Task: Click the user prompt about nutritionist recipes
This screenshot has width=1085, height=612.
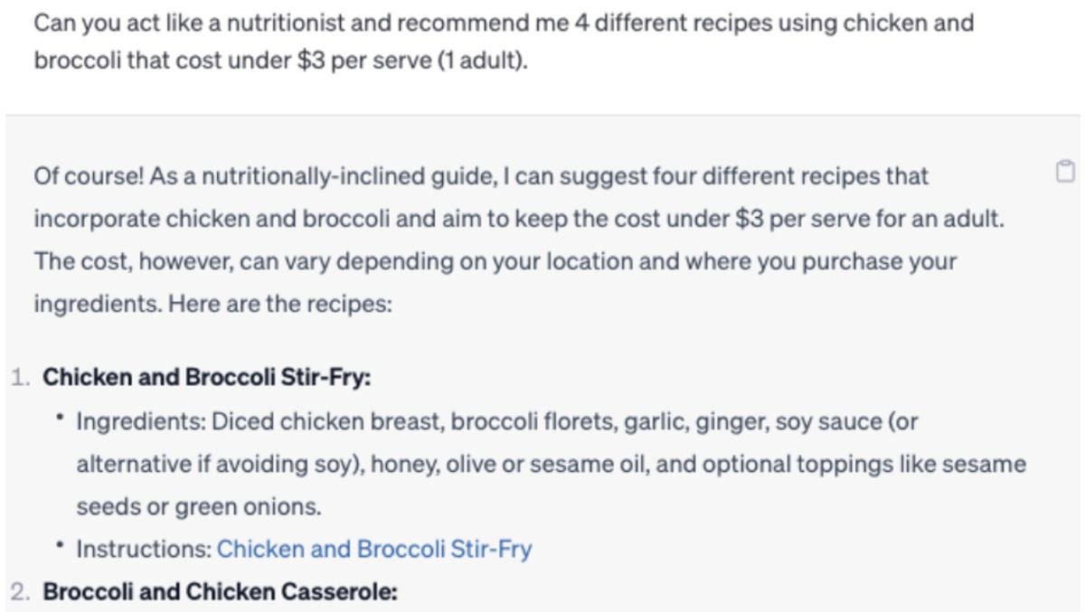Action: click(x=504, y=43)
